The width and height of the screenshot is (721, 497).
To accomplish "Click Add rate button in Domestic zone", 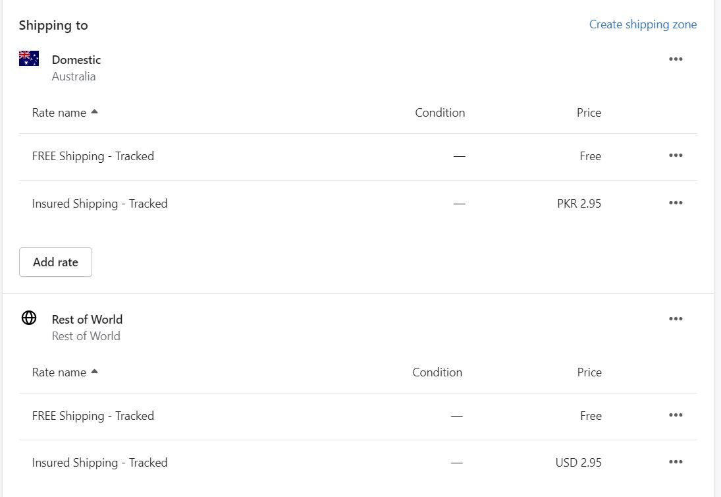I will click(x=55, y=262).
